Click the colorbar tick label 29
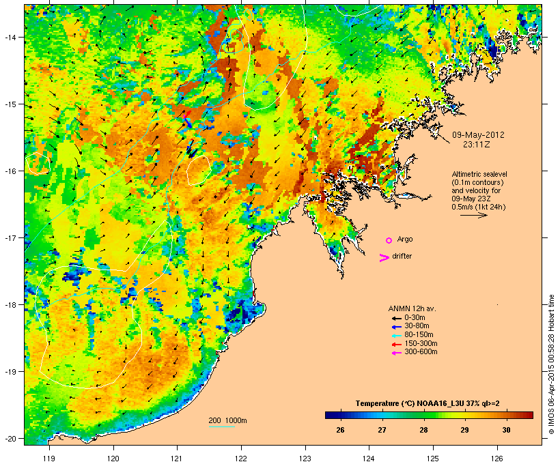The image size is (560, 464). (x=464, y=430)
